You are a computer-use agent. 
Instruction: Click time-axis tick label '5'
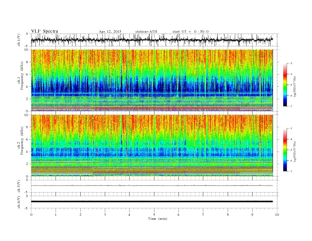click(x=154, y=215)
